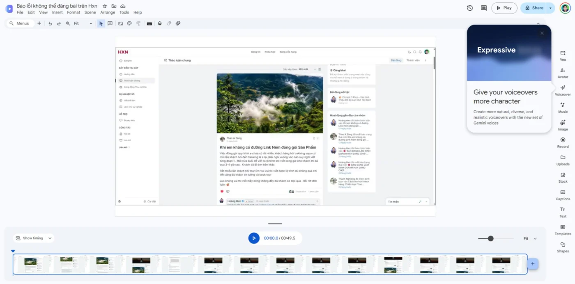Open the toolbar Fit zoom dropdown
The width and height of the screenshot is (575, 284).
click(83, 23)
